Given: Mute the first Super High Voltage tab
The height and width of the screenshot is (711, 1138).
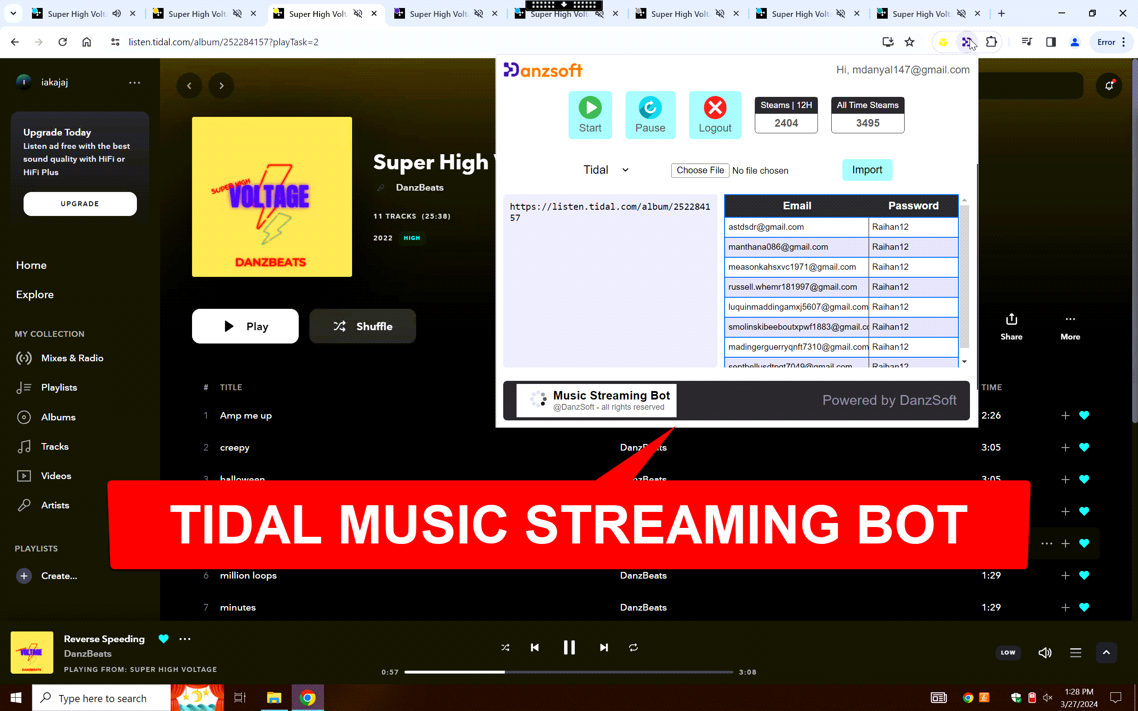Looking at the screenshot, I should click(116, 14).
